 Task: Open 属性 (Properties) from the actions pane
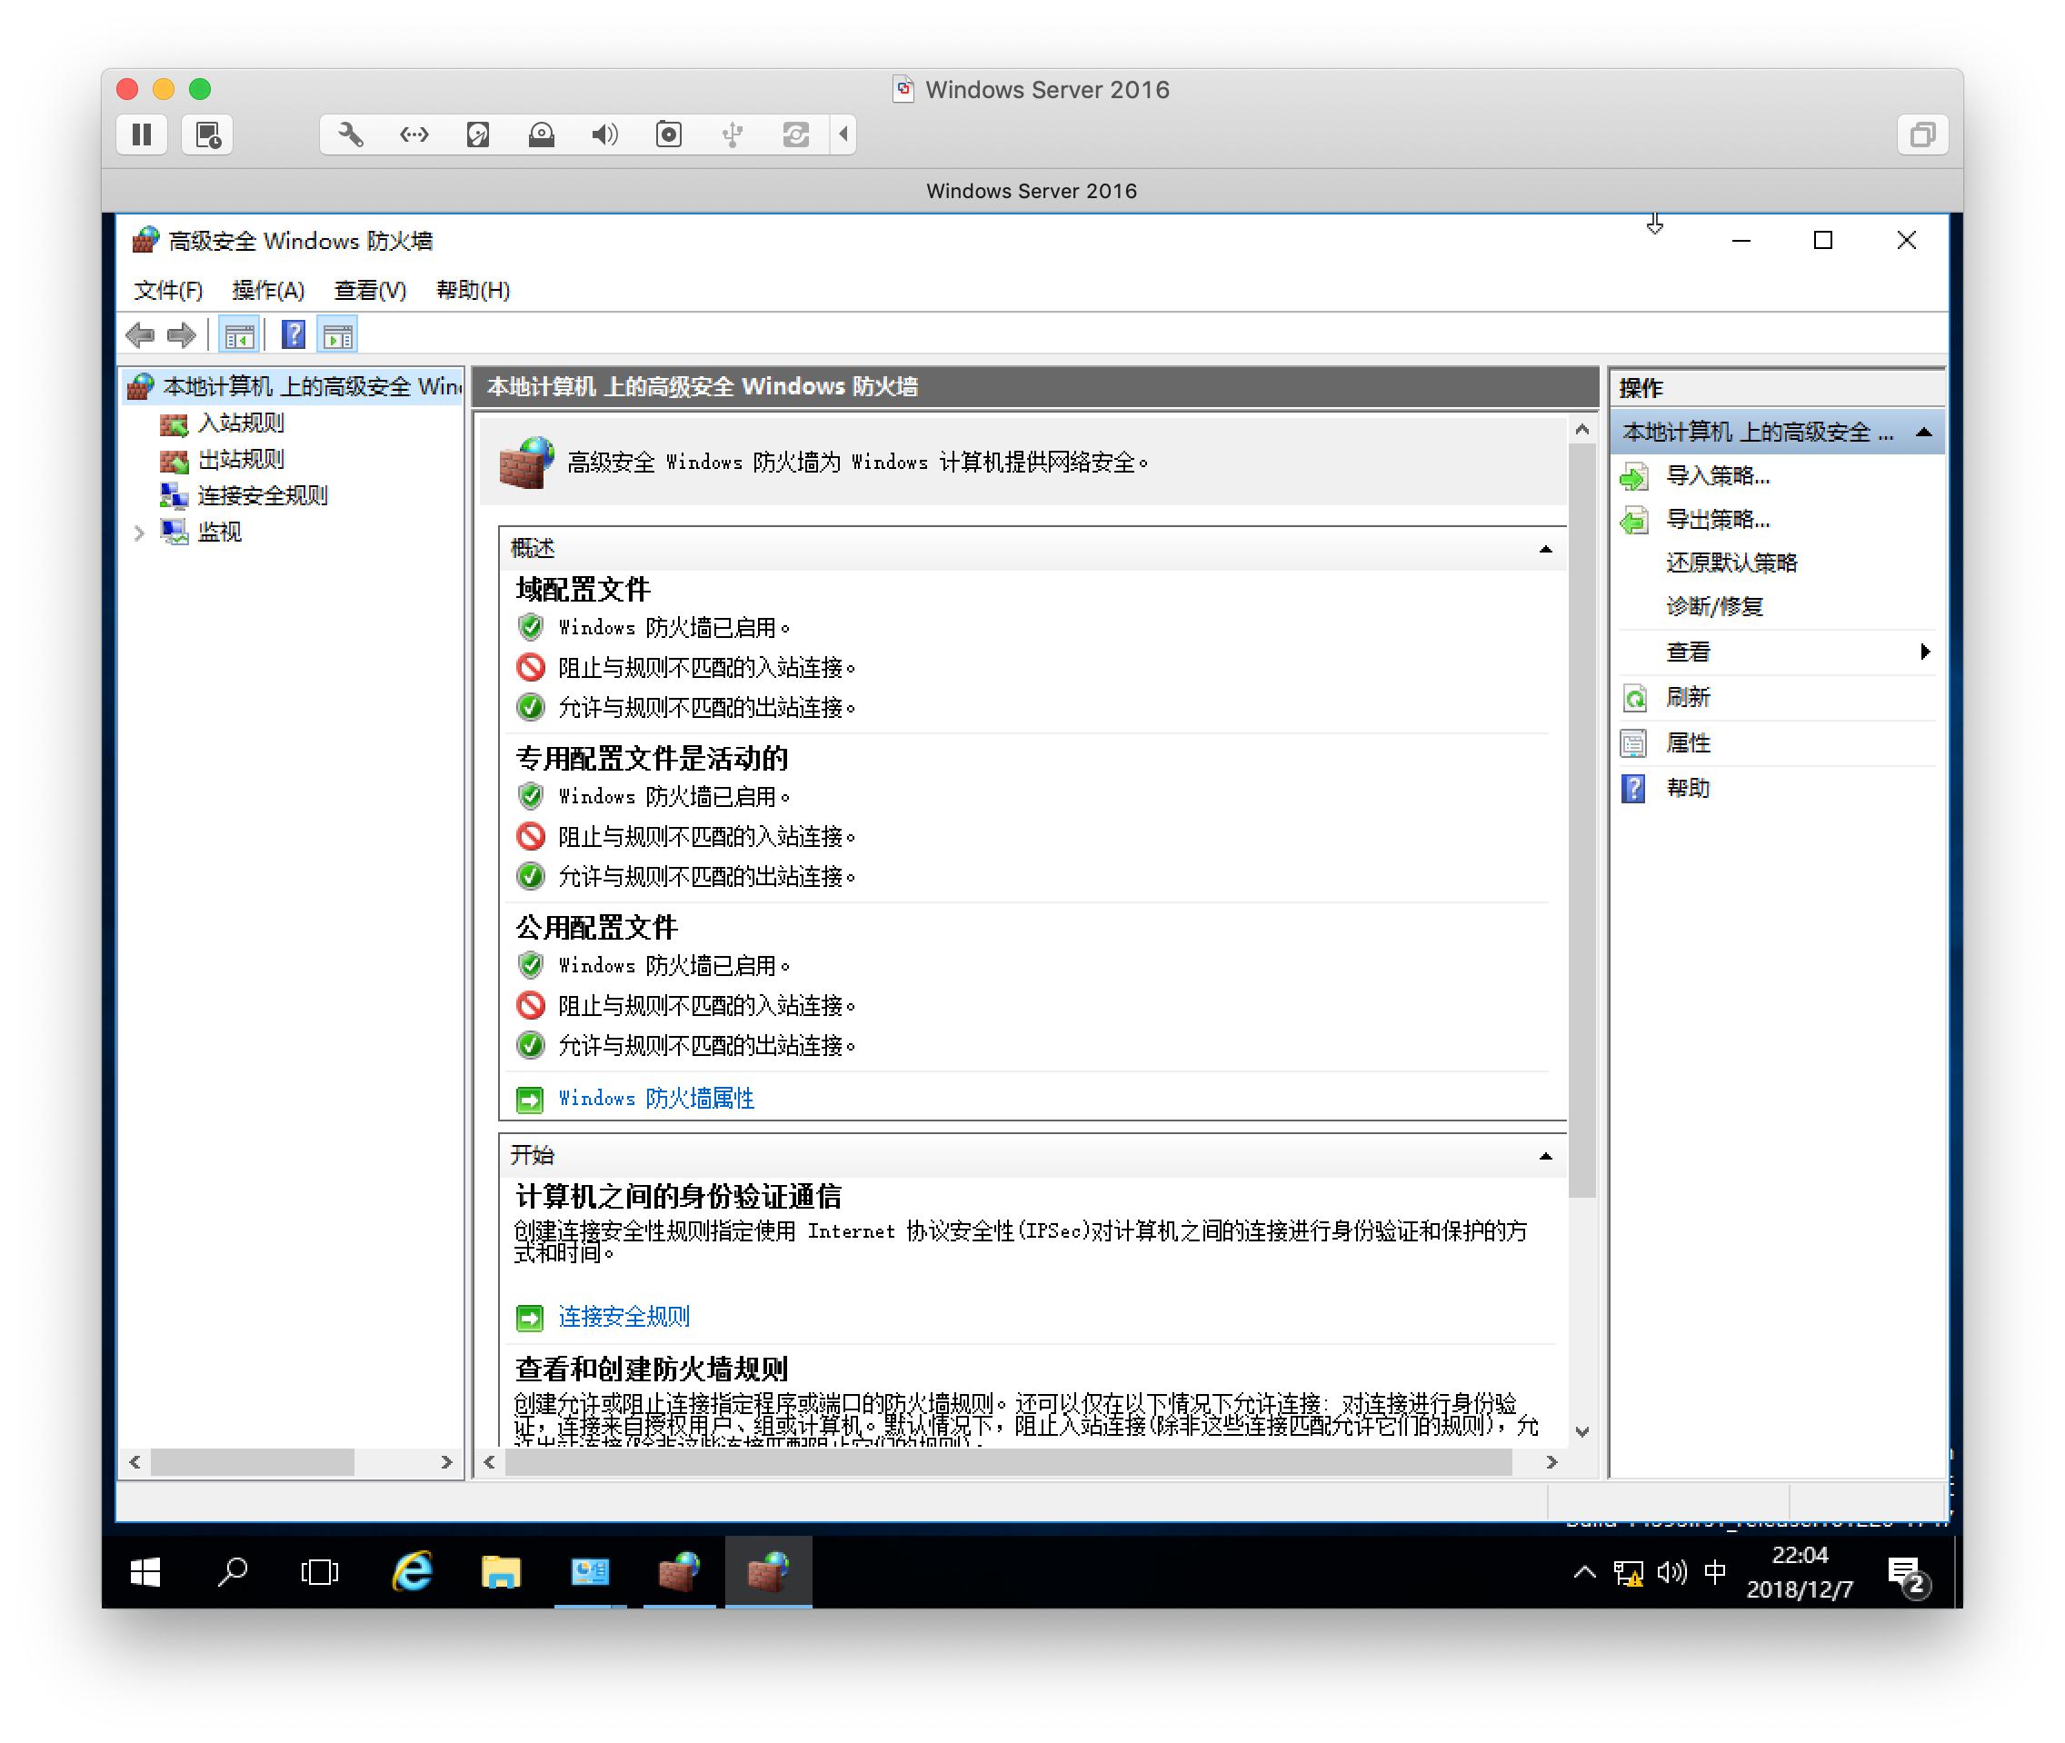click(1635, 742)
